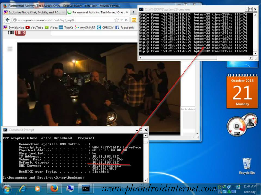Open the my.SMART bookmark
This screenshot has height=195, width=261.
85,28
